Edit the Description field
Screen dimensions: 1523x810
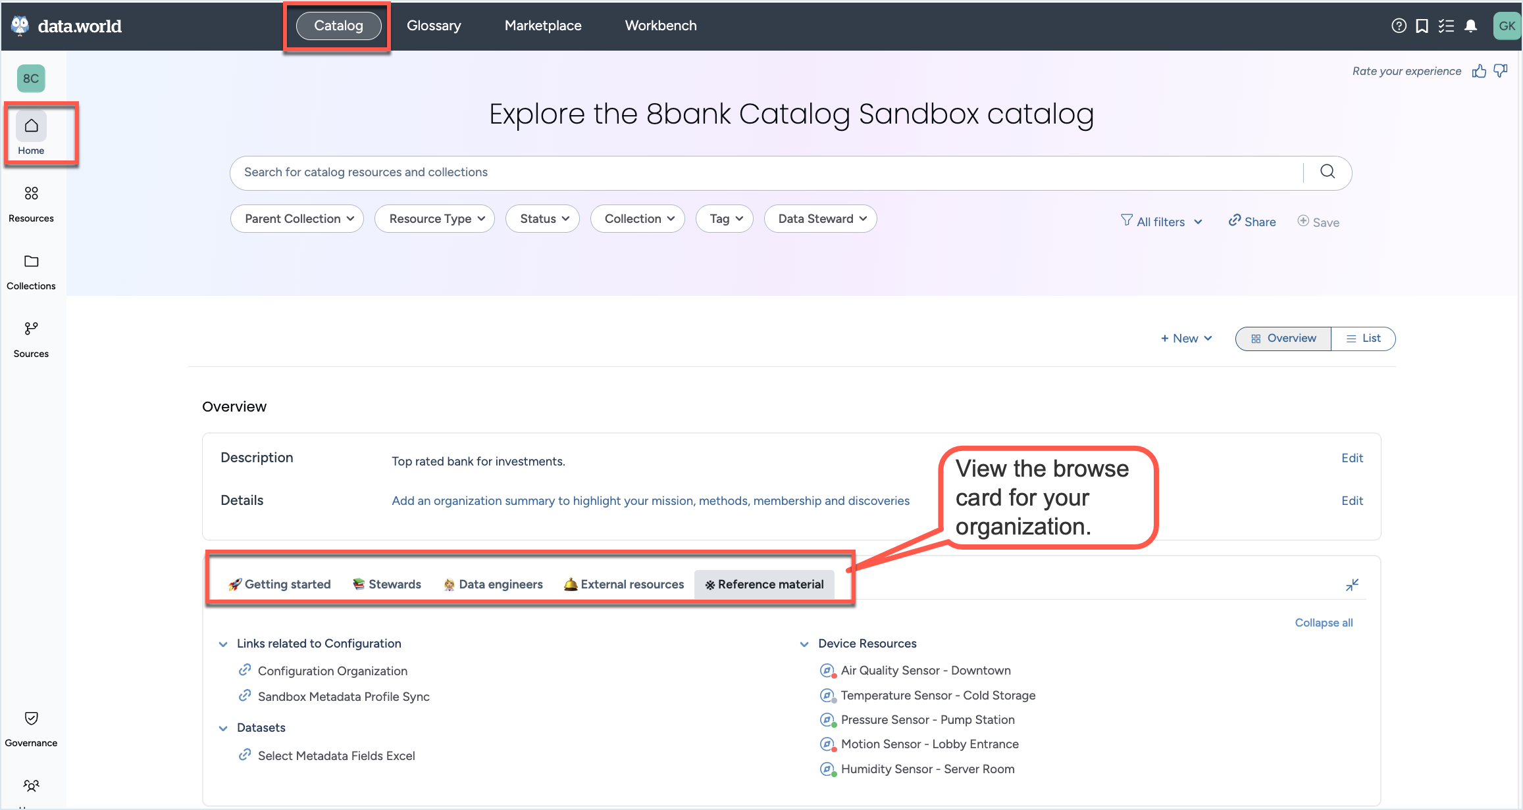[1353, 458]
